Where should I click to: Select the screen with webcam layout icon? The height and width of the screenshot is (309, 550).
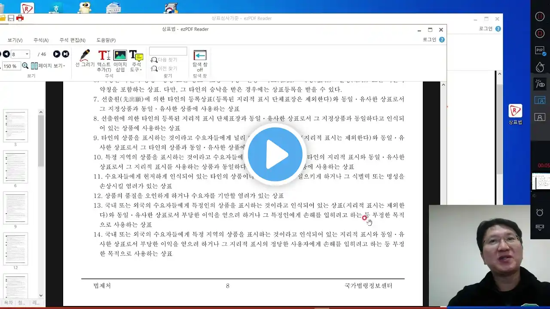coord(540,100)
